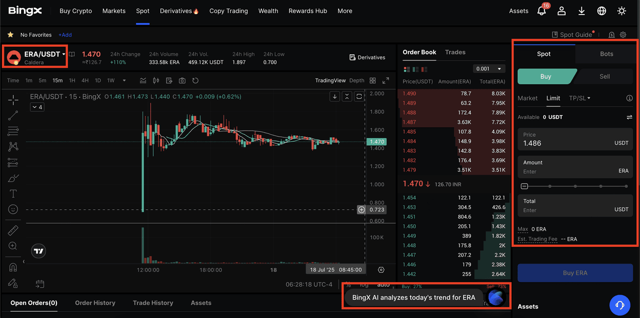Select the Fibonacci retracement tool
Viewport: 640px width, 318px height.
(13, 131)
